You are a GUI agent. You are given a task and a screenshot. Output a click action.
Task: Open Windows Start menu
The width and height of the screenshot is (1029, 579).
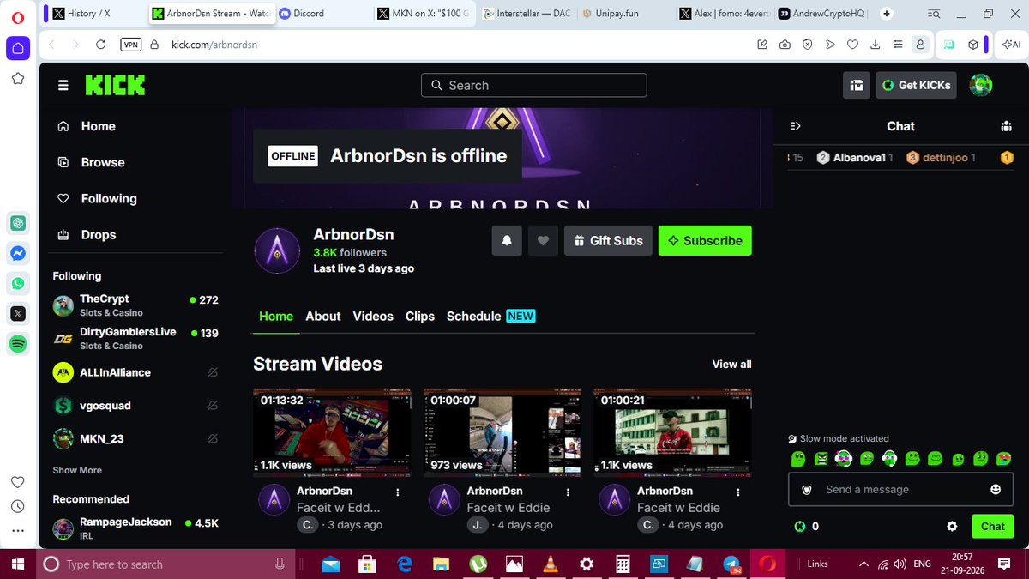18,564
